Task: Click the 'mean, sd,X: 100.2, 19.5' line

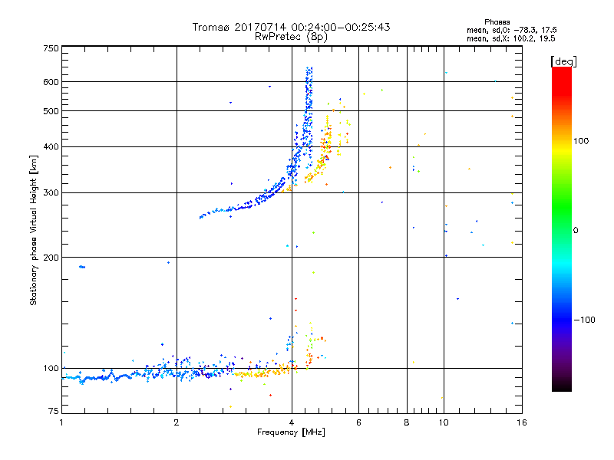Action: point(510,38)
